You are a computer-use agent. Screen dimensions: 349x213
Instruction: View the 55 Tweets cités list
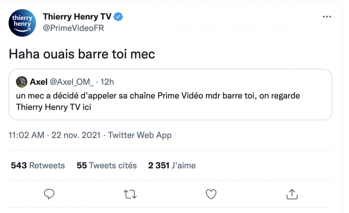click(106, 165)
